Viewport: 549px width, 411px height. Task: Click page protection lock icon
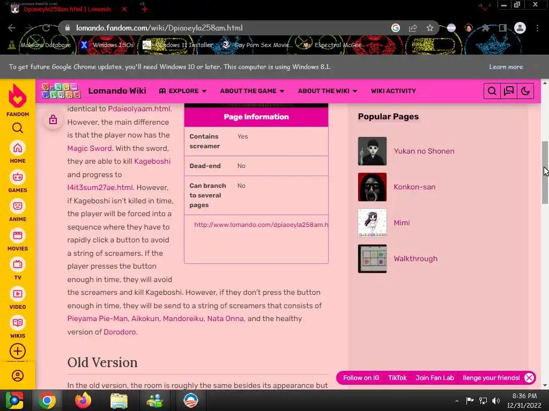tap(53, 120)
